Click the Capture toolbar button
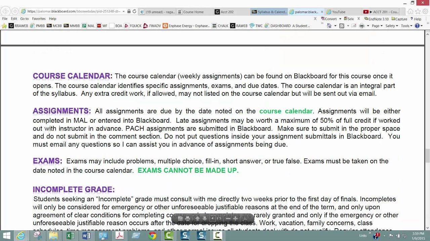This screenshot has width=430, height=241. point(399,19)
